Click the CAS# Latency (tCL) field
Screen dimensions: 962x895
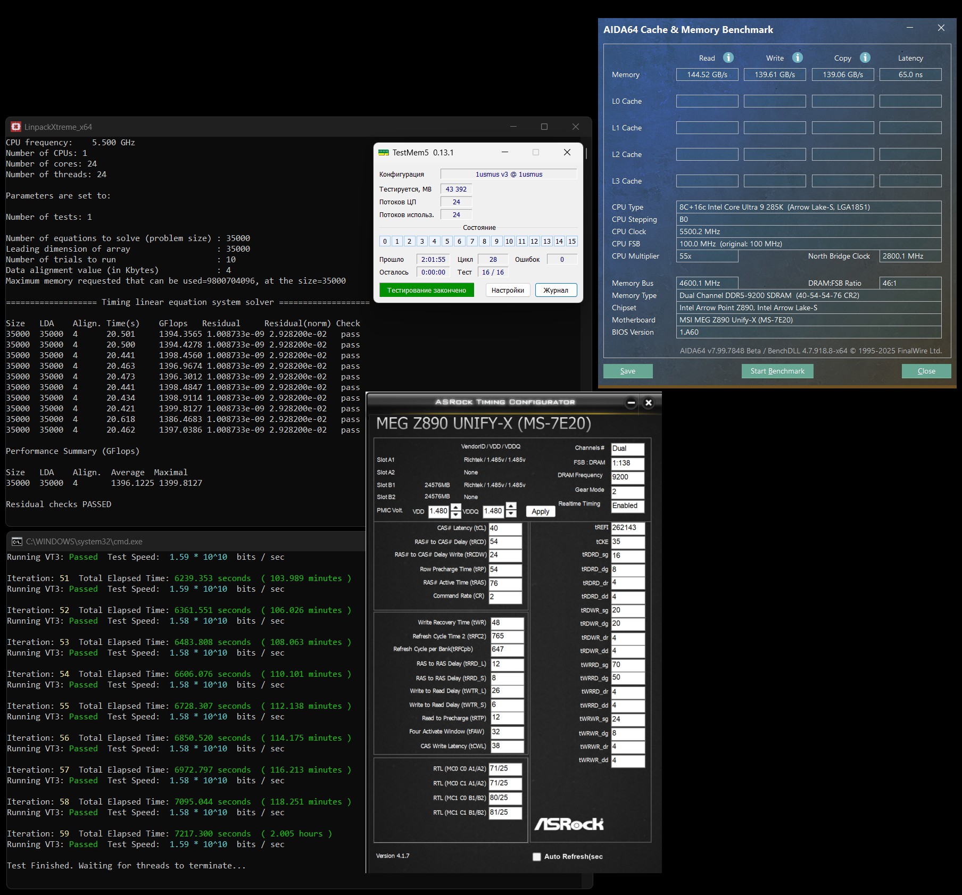pos(505,528)
